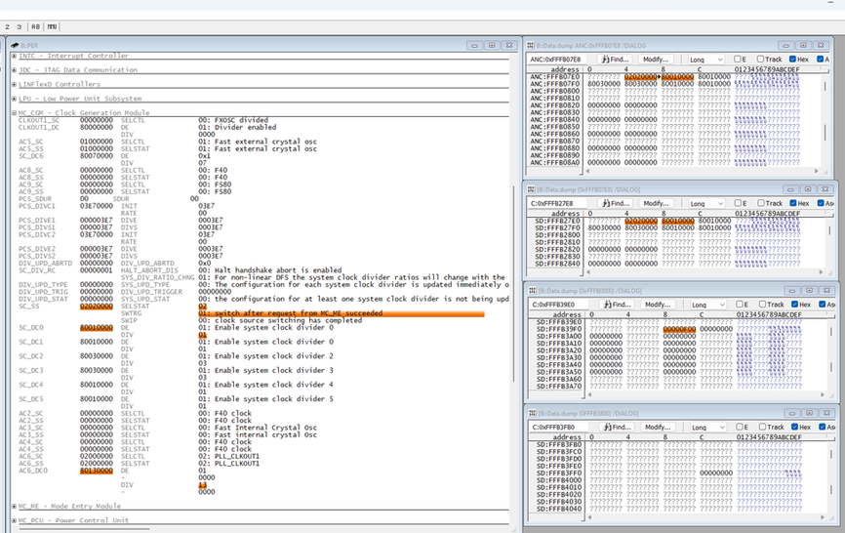Select SC_DC0 register value 80010000

click(97, 328)
